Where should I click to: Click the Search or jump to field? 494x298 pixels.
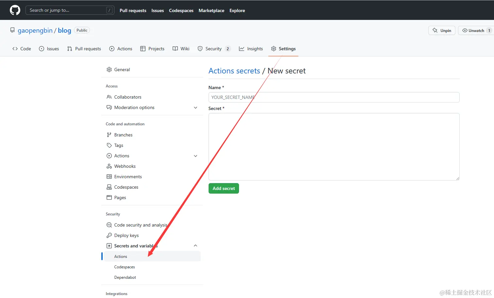tap(70, 10)
